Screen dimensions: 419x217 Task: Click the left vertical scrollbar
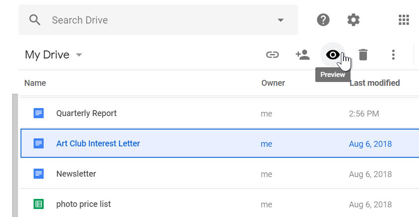pos(16,156)
